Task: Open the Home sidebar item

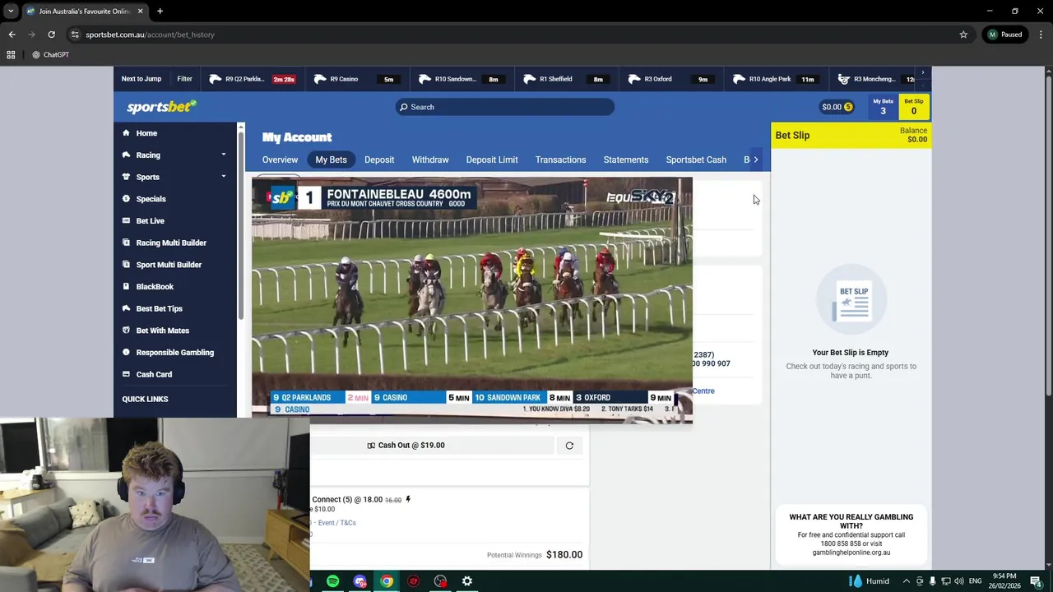Action: (146, 133)
